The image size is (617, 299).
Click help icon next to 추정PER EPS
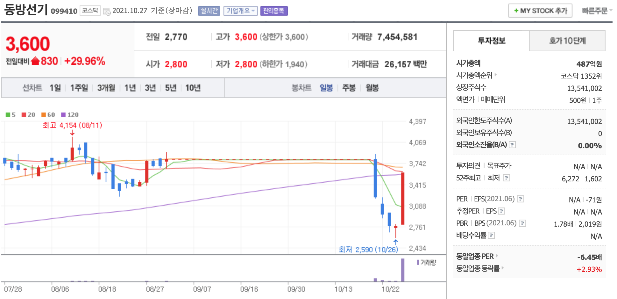(501, 211)
